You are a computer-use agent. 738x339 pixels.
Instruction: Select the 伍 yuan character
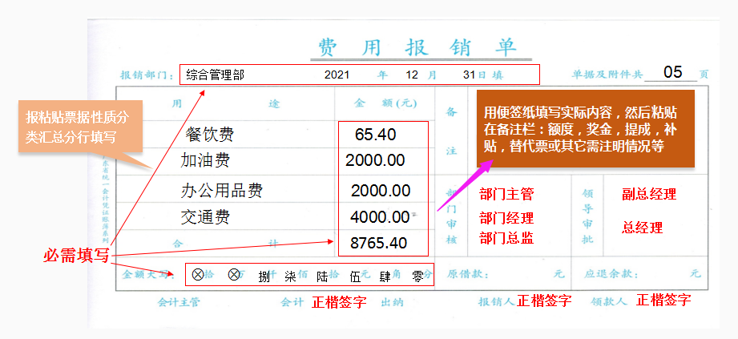tap(355, 276)
